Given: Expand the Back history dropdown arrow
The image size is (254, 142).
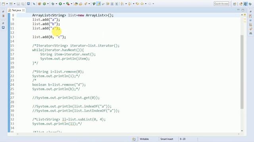Looking at the screenshot, I should 146,4.
